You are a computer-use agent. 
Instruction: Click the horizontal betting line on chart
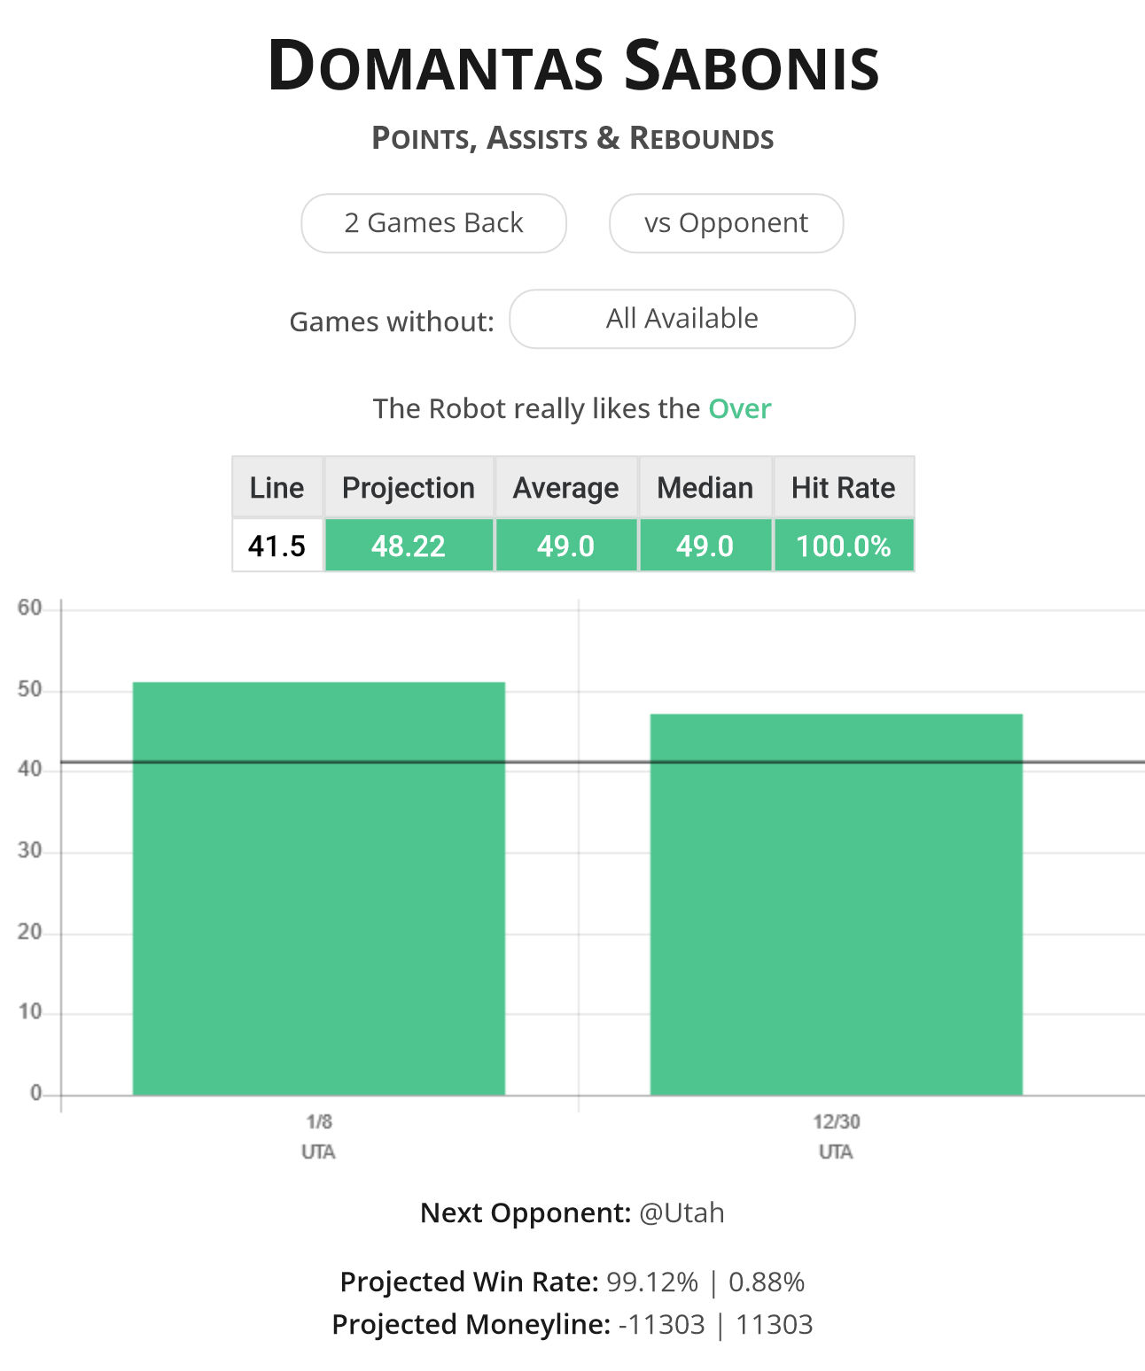click(603, 762)
